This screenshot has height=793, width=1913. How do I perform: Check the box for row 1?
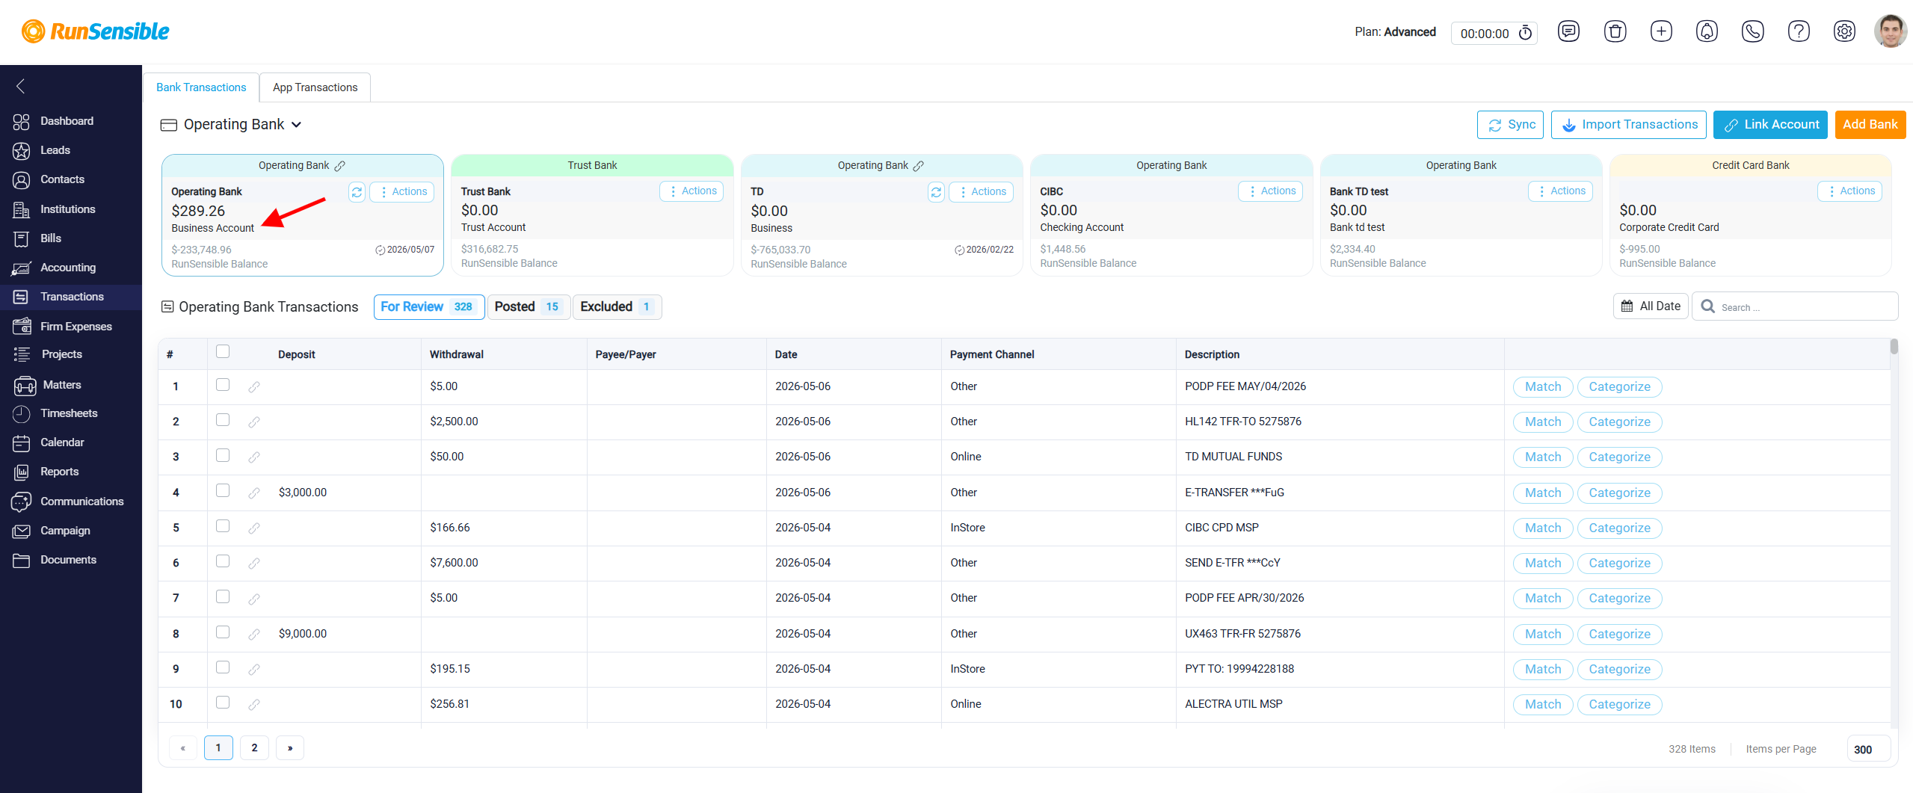coord(223,384)
